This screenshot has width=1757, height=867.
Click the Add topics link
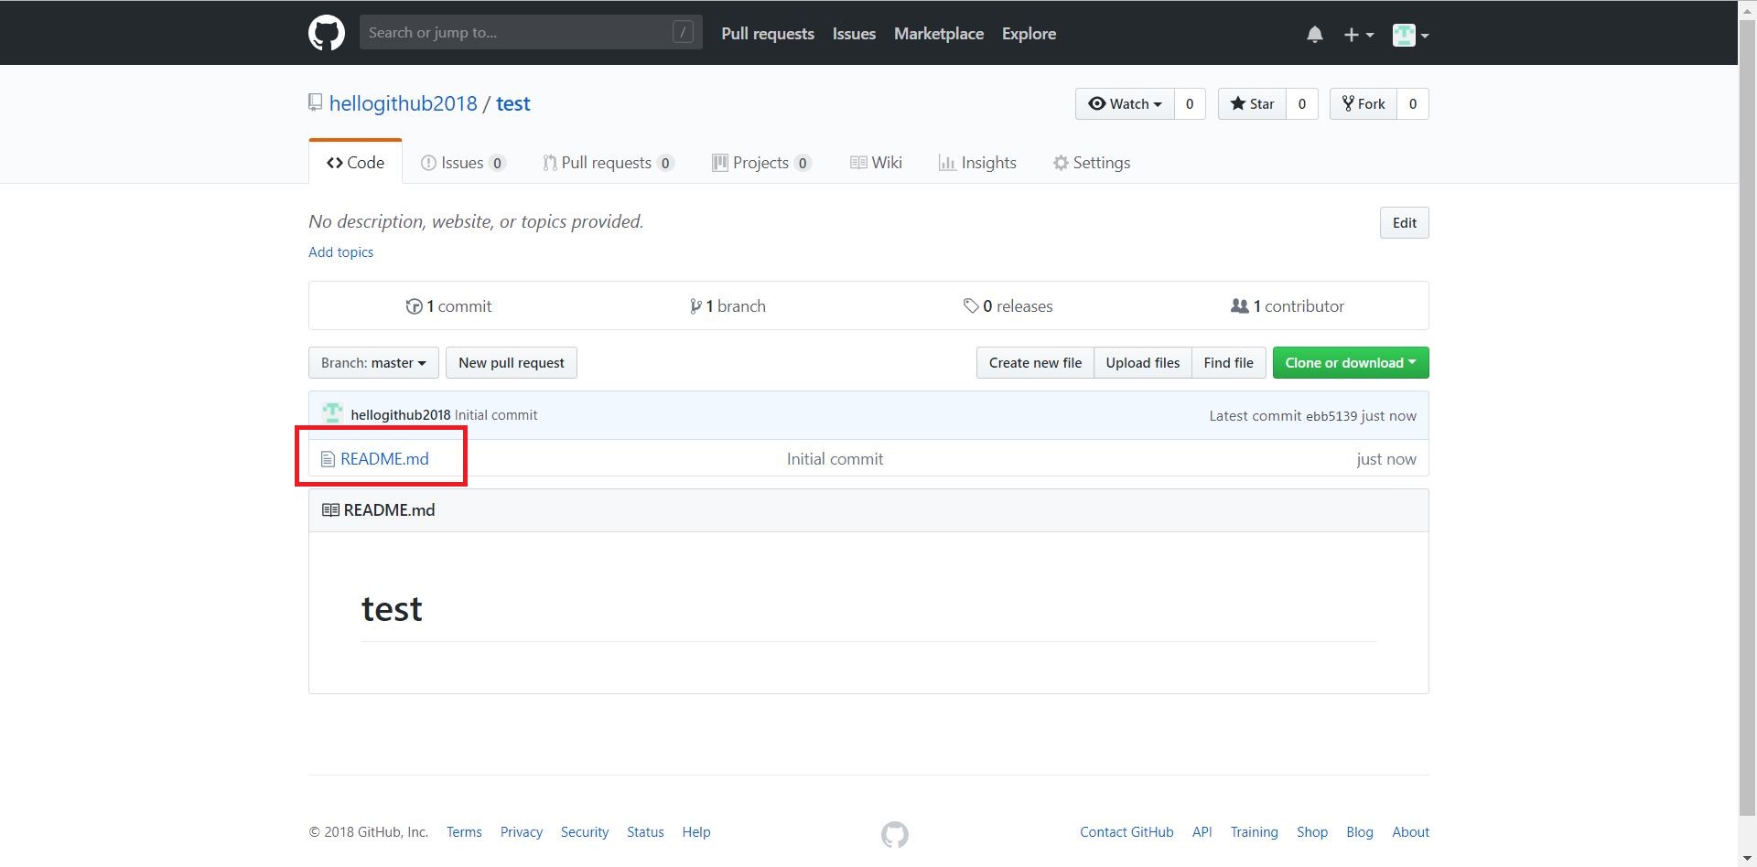[340, 252]
